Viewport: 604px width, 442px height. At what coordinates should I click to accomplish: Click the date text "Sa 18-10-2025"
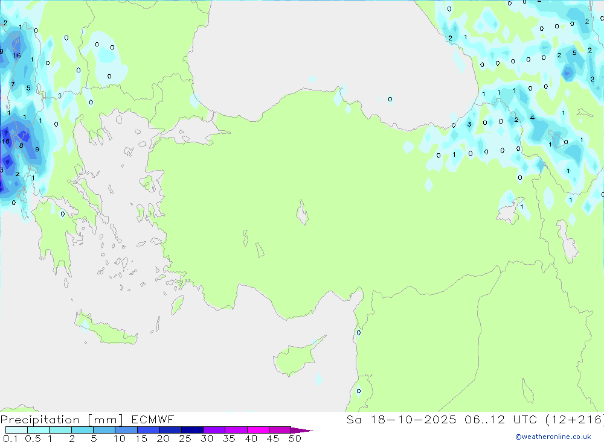coord(401,419)
